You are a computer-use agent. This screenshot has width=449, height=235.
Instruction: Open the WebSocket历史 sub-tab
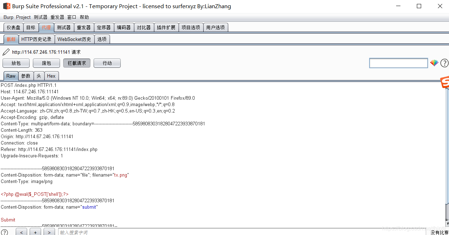74,39
